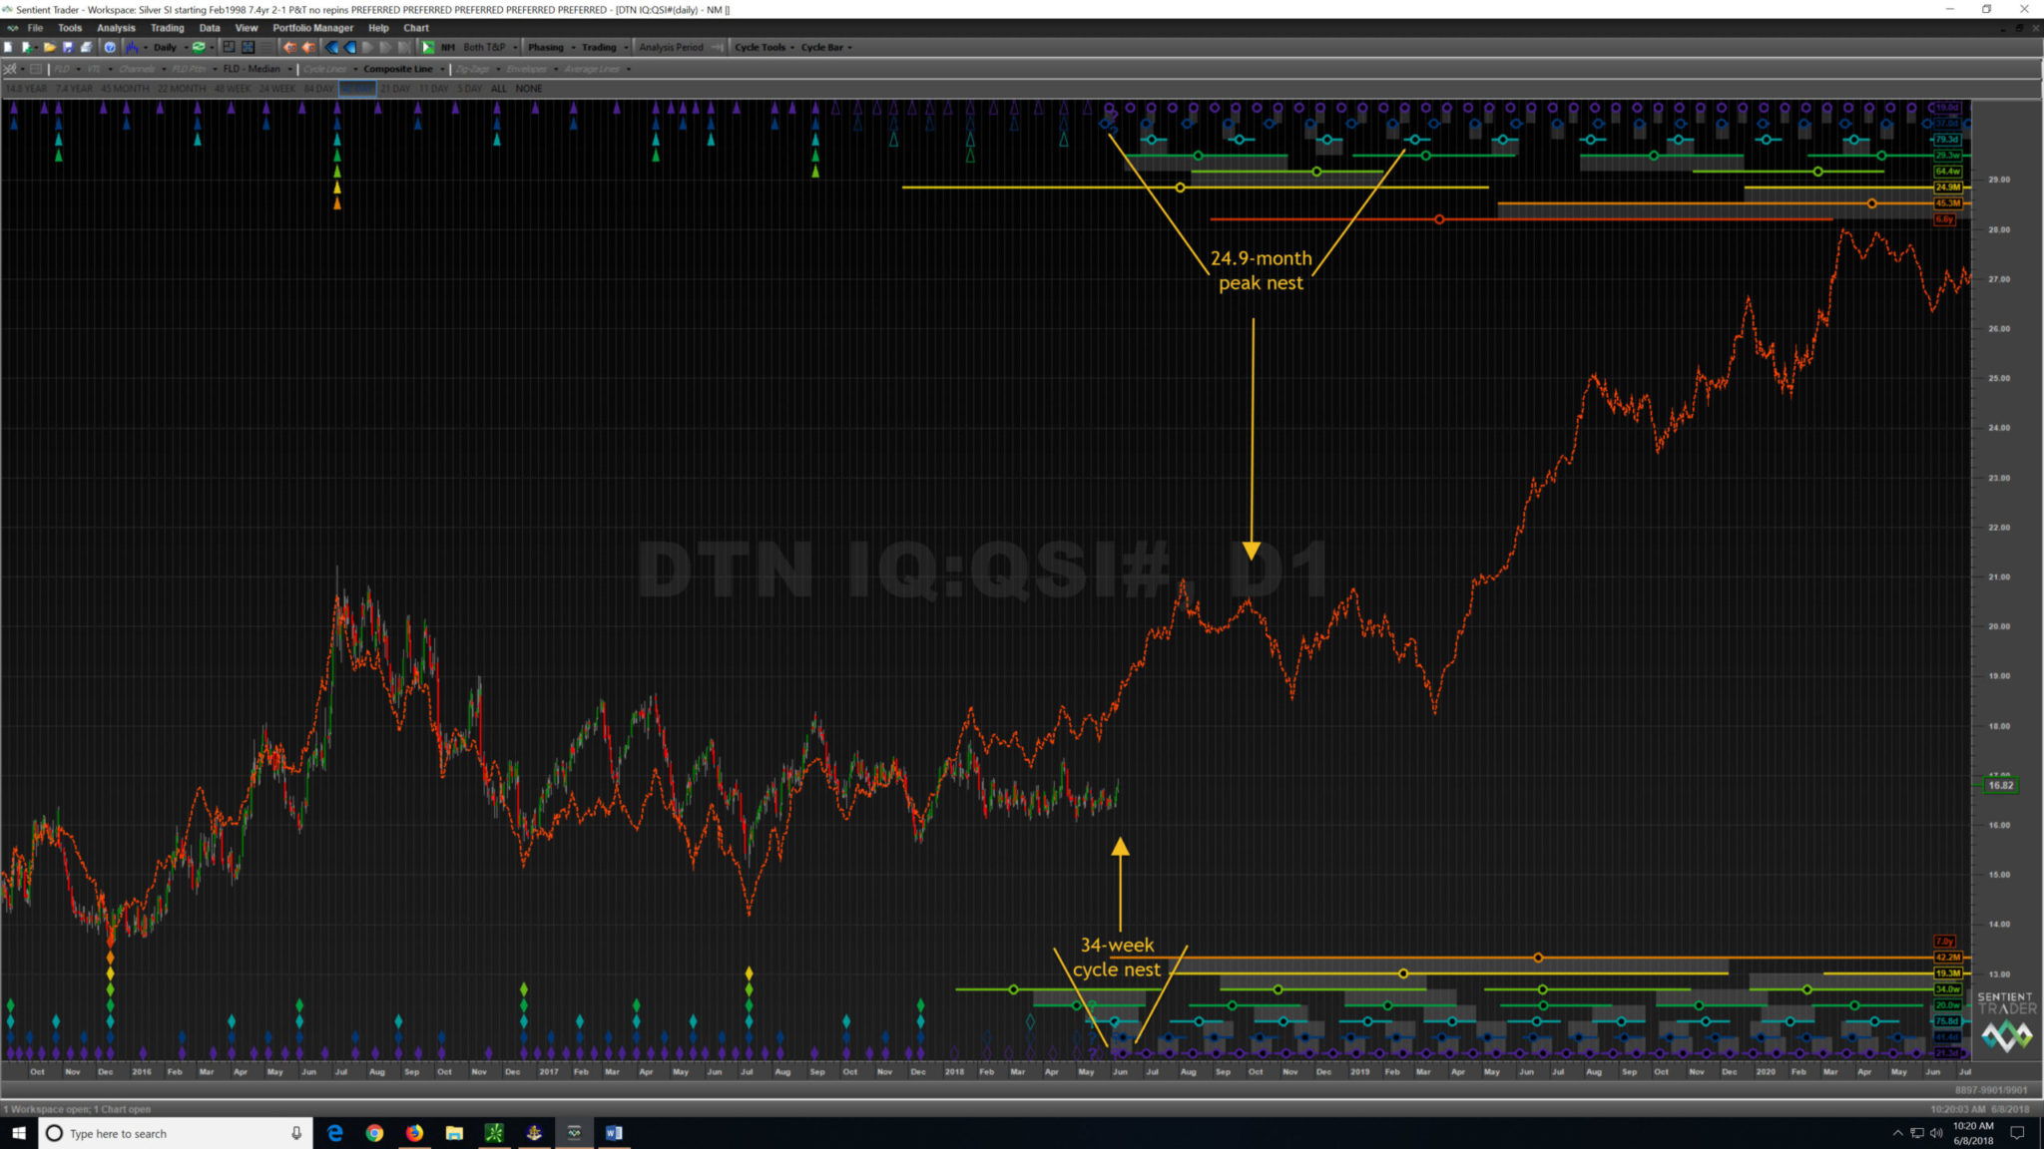Click the first orange back-arrow icon
This screenshot has width=2044, height=1149.
pyautogui.click(x=289, y=47)
